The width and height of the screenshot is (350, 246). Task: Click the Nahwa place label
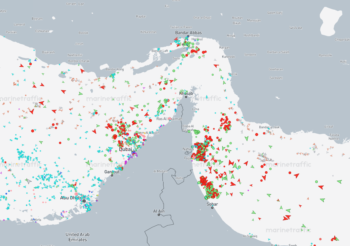(x=188, y=149)
